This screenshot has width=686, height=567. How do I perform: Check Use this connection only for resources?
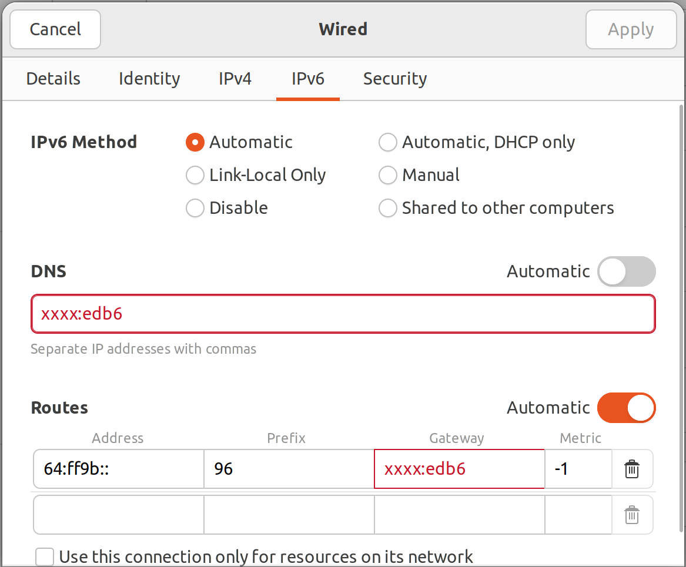[45, 556]
